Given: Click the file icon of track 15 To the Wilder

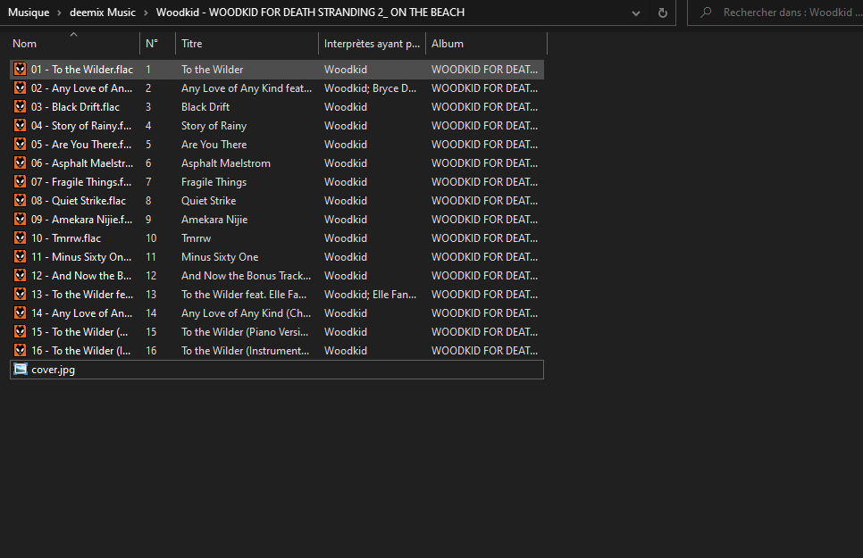Looking at the screenshot, I should pyautogui.click(x=21, y=330).
